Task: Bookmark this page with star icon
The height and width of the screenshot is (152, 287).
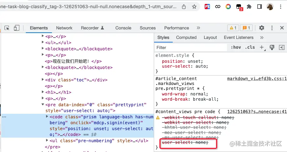Action: 194,7
